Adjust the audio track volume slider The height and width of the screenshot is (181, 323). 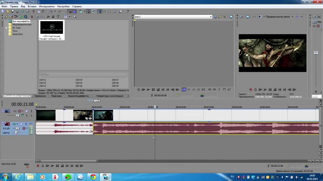[x=17, y=128]
